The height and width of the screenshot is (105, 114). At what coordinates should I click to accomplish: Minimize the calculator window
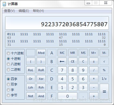point(88,3)
